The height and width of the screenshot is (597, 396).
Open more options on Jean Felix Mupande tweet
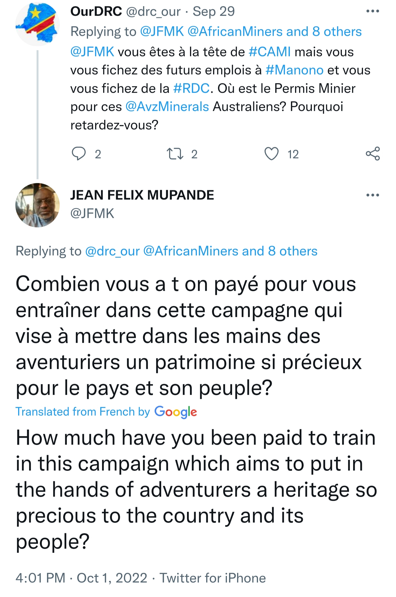tap(373, 195)
